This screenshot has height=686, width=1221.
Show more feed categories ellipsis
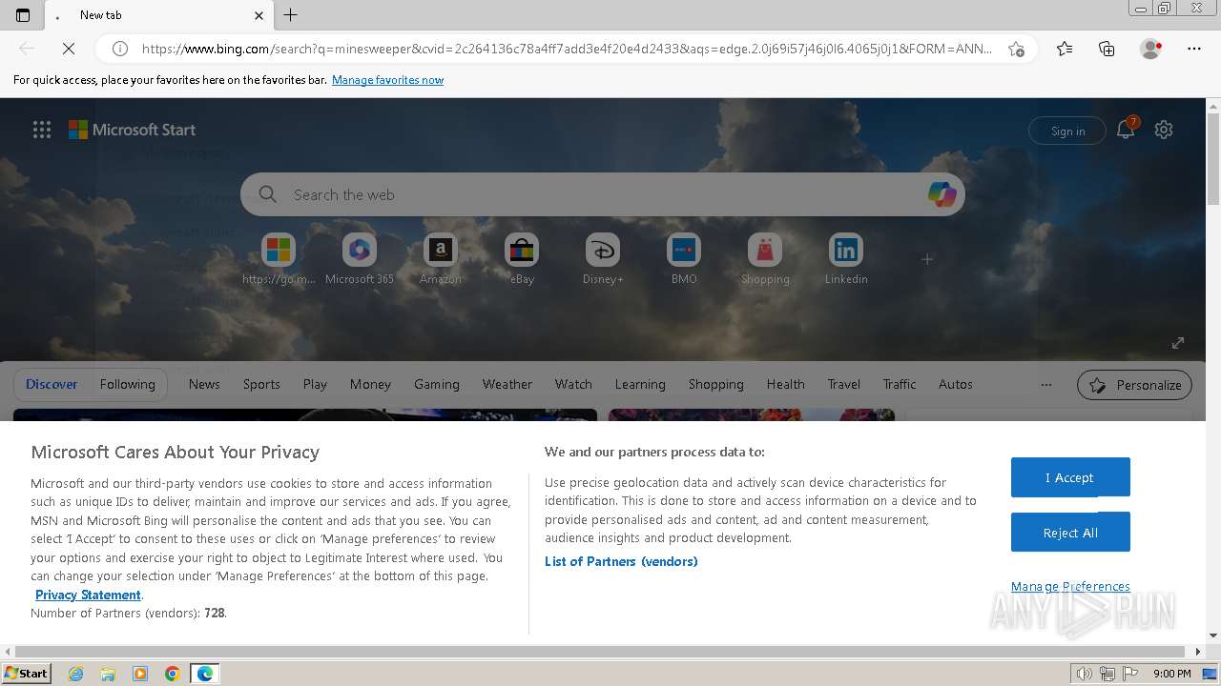(x=1046, y=385)
